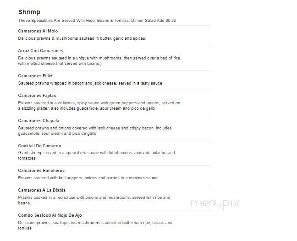Click the Shrimp section heading

pyautogui.click(x=29, y=12)
